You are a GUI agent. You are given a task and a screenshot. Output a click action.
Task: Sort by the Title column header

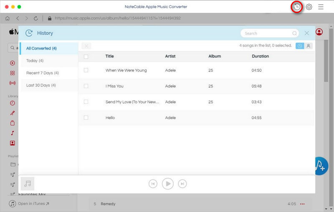(x=109, y=56)
